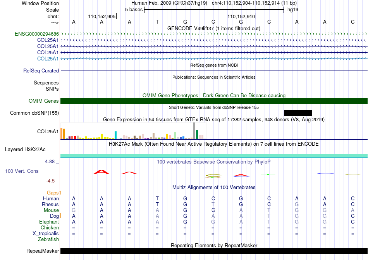Screen dimensions: 368x260
Task: Click the Window Position label
Action: (x=40, y=3)
